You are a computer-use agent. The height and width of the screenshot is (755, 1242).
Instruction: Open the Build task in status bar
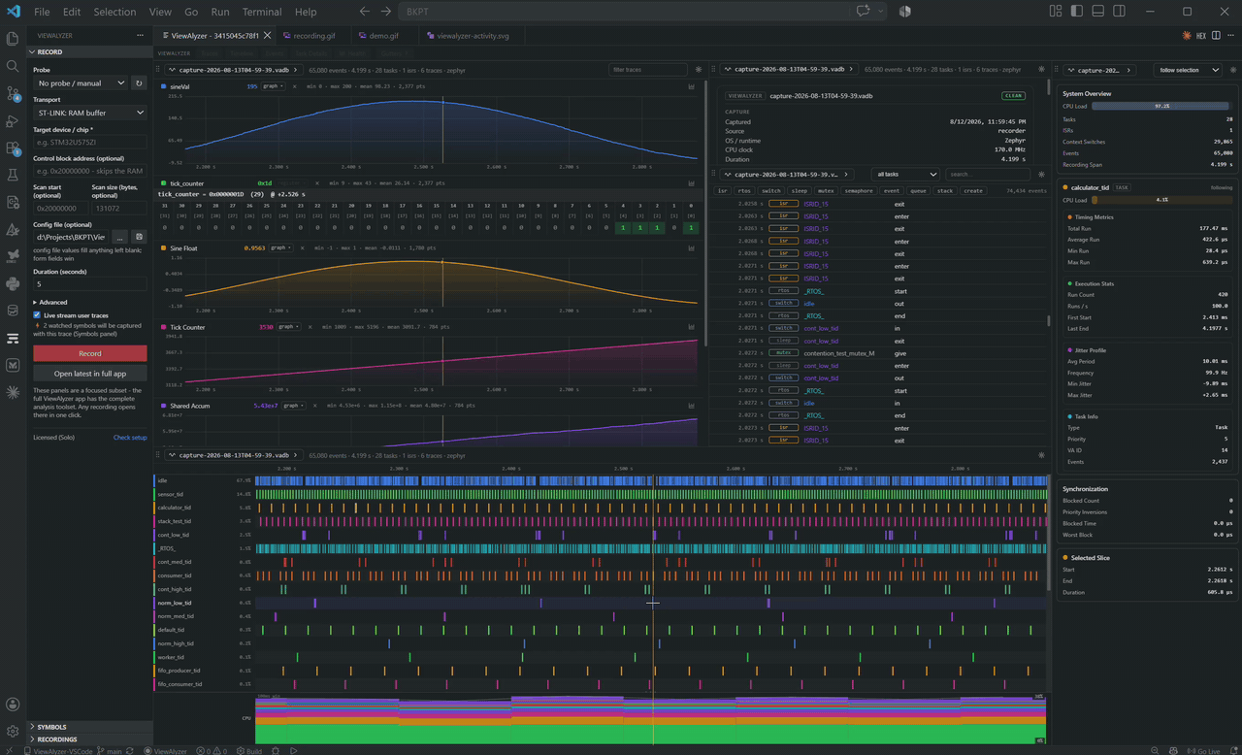point(249,750)
